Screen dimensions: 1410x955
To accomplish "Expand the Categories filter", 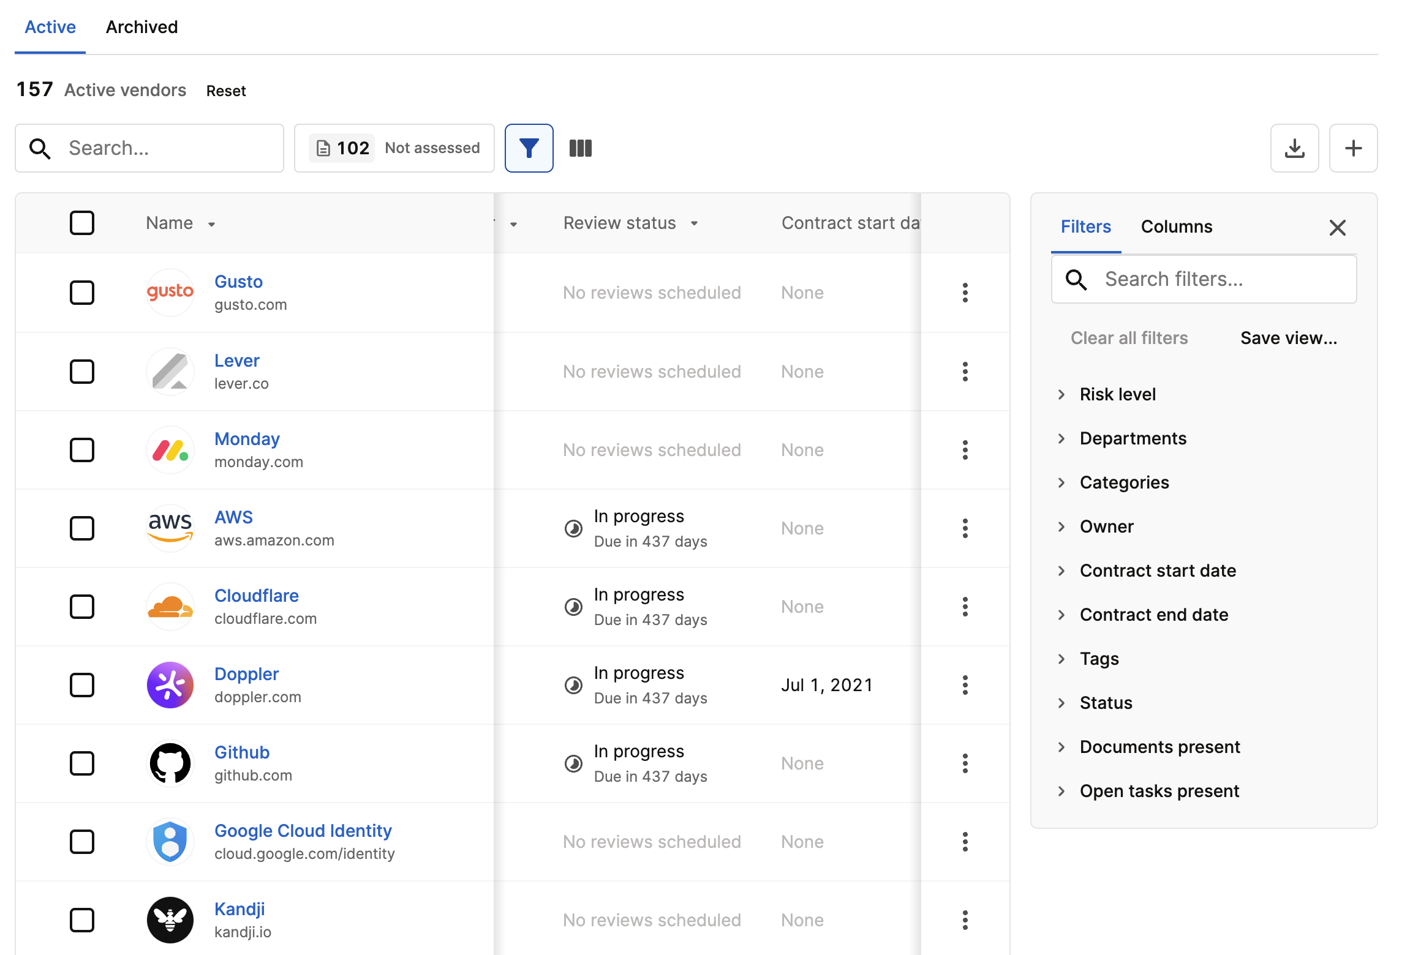I will pyautogui.click(x=1114, y=482).
